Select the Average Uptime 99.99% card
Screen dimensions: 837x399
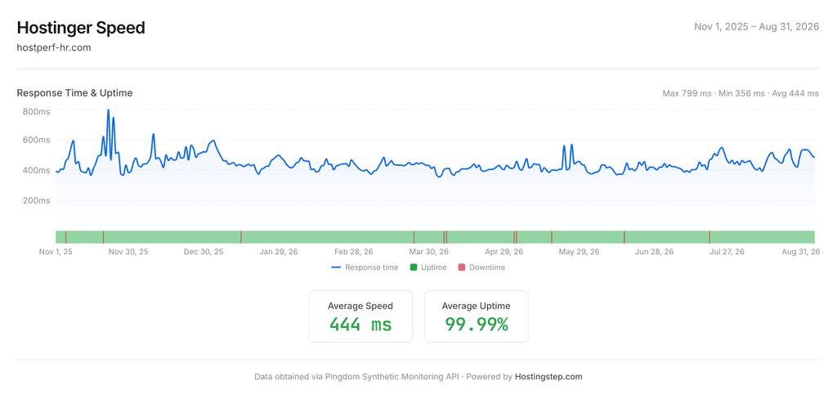tap(477, 316)
